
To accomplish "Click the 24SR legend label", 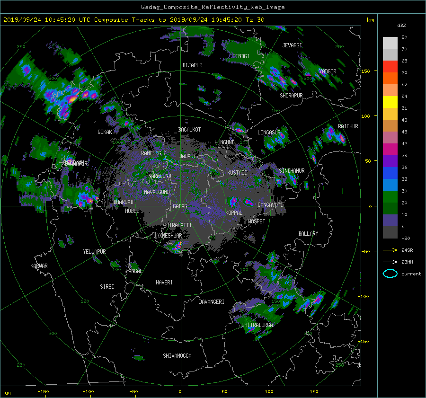I will coord(407,250).
